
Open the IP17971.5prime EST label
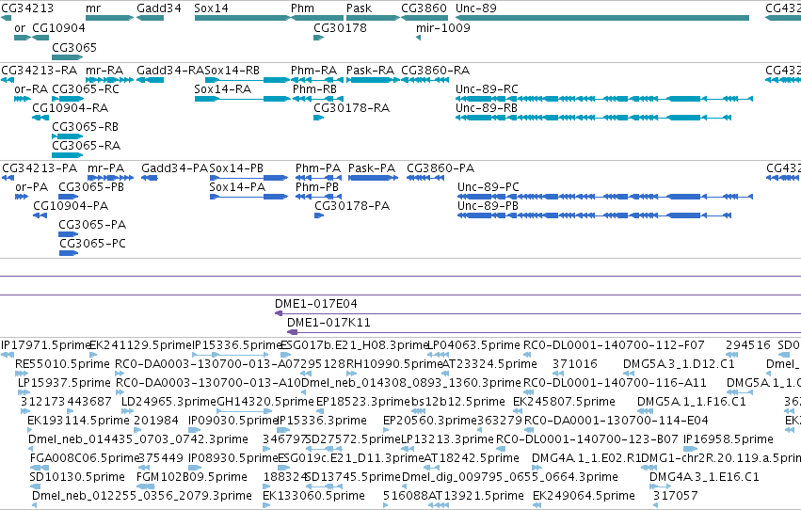click(46, 345)
